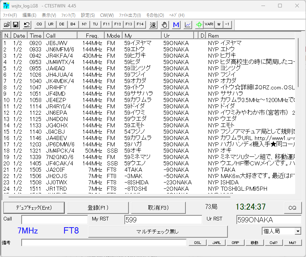Viewport: 306px width, 257px height.
Task: Click the QSL button
Action: [198, 242]
